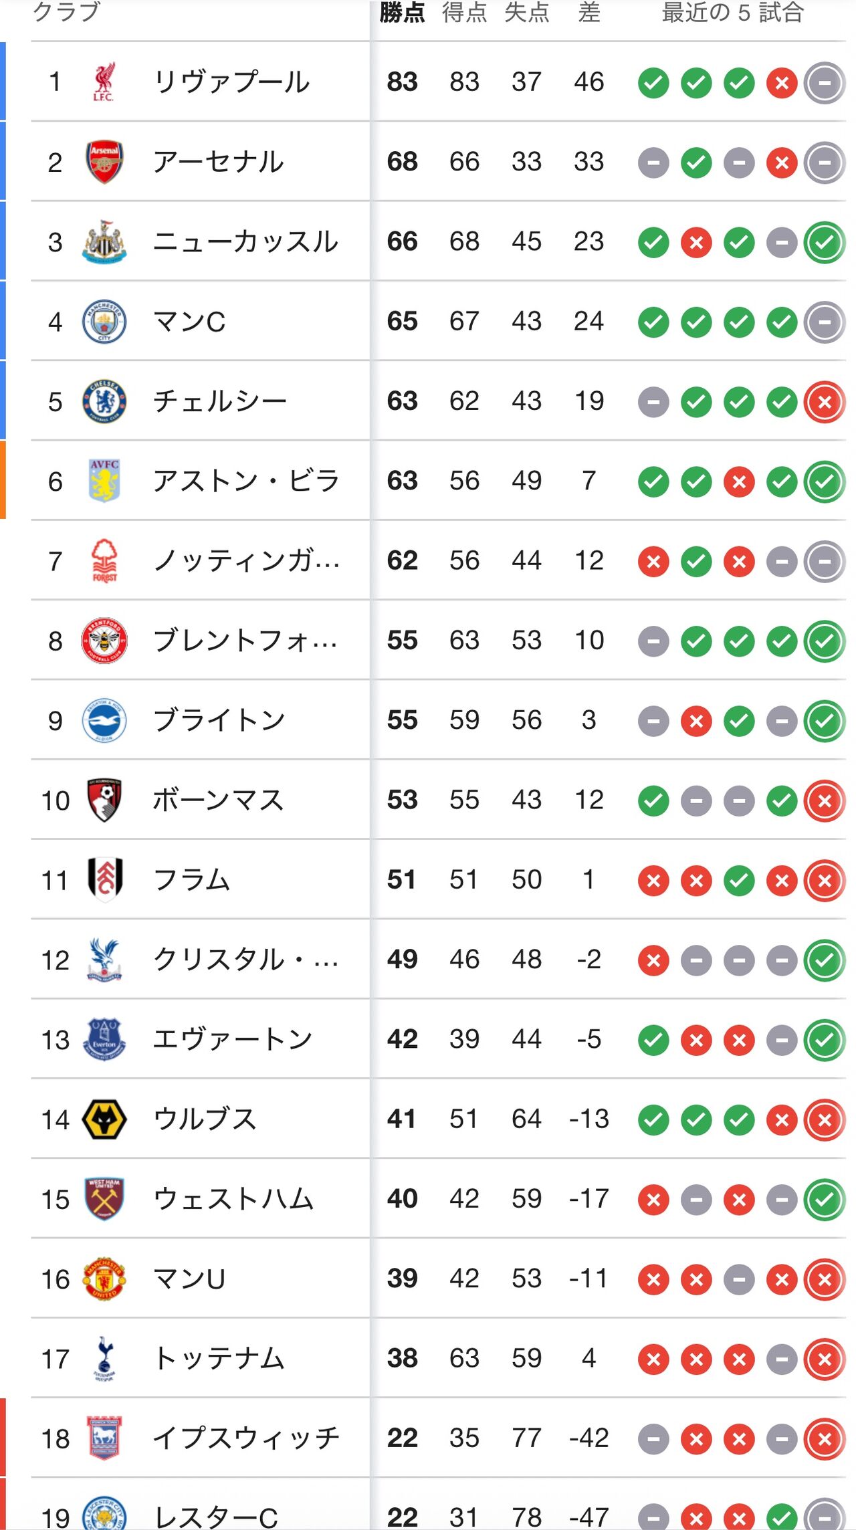Open ブライトン team row
This screenshot has width=856, height=1530.
pyautogui.click(x=438, y=720)
